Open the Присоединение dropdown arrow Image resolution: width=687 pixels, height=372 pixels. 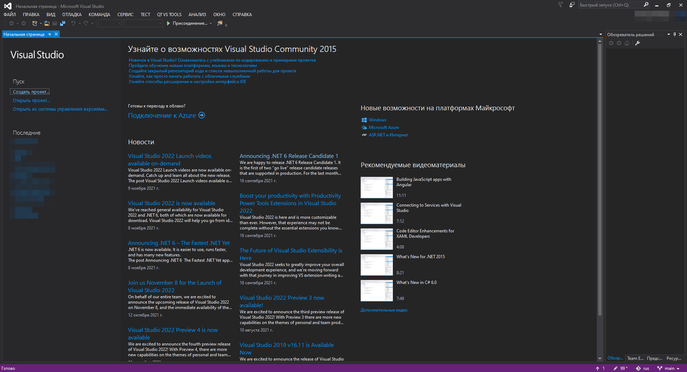(211, 23)
